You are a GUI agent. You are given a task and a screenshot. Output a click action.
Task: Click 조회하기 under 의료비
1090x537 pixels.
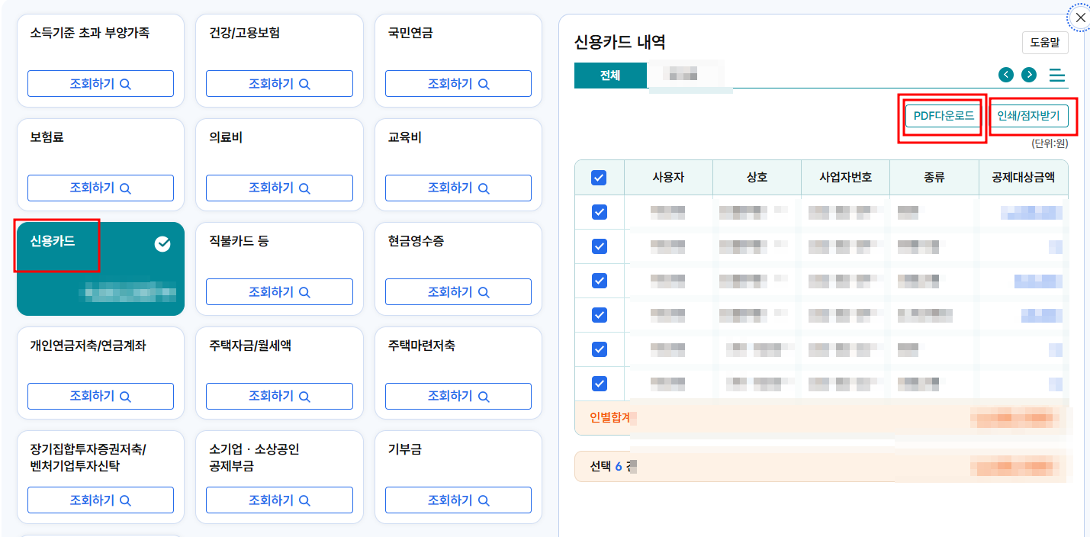pyautogui.click(x=279, y=188)
